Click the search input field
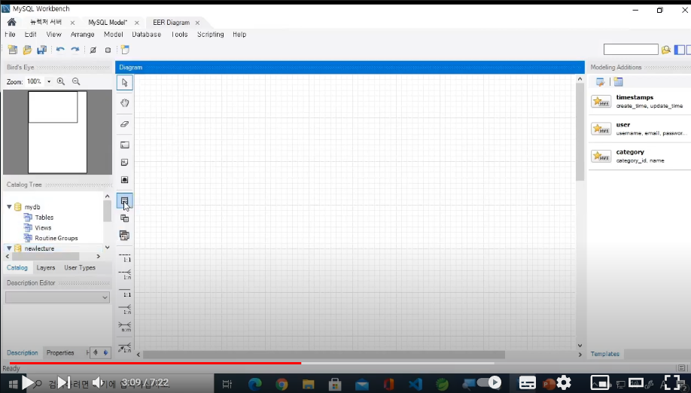The height and width of the screenshot is (393, 691). (631, 50)
